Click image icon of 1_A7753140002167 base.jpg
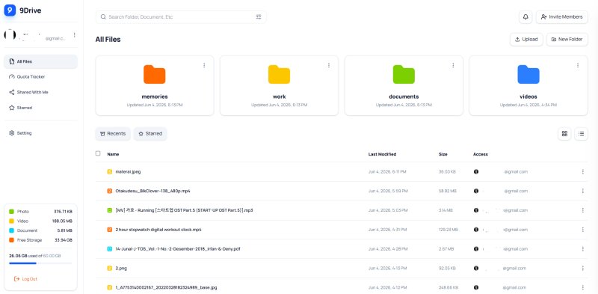This screenshot has width=598, height=294. point(109,287)
